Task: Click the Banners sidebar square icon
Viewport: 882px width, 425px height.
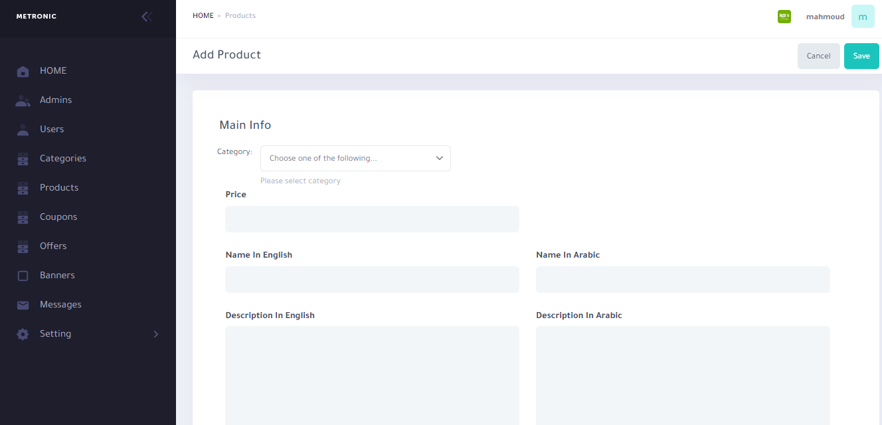Action: (x=23, y=276)
